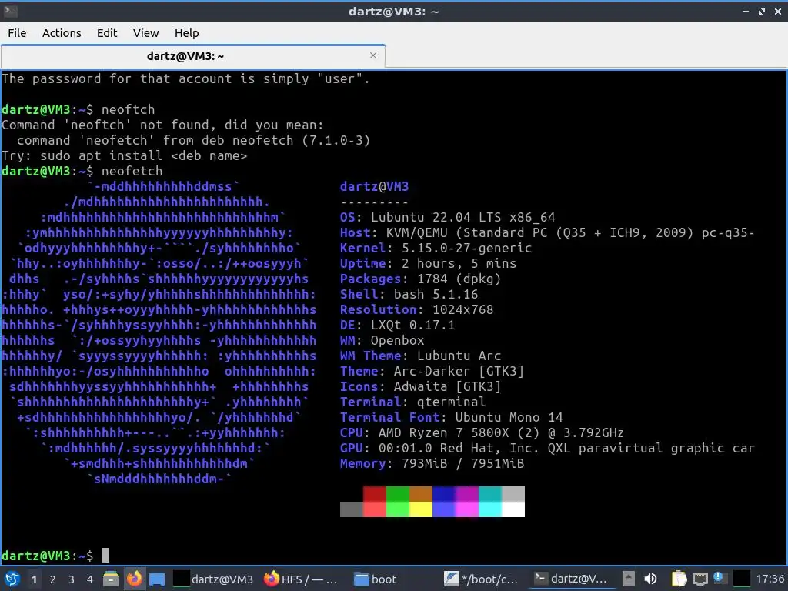Screen dimensions: 788x591
Task: Click the 'Terminal: qterminal' line
Action: [412, 402]
